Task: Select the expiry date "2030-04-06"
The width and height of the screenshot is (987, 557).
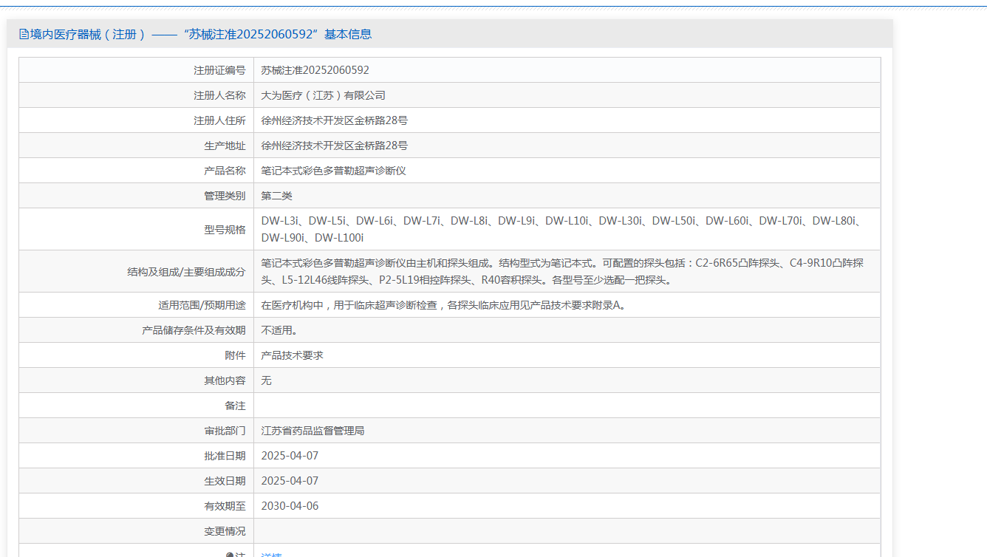Action: [x=290, y=506]
